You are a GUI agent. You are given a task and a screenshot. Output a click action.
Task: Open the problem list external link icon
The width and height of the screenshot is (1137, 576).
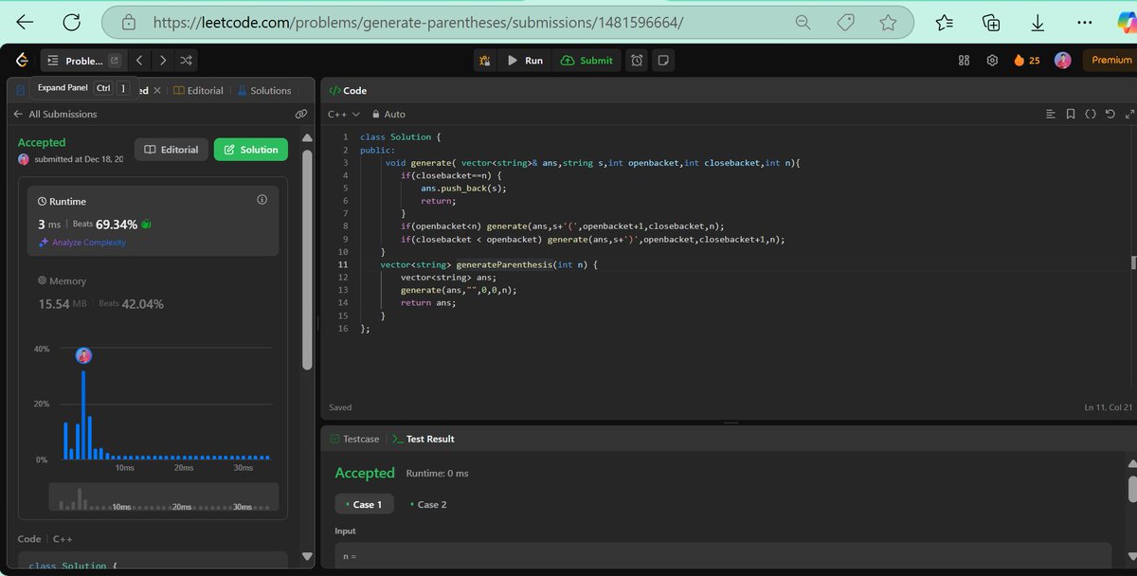coord(115,60)
